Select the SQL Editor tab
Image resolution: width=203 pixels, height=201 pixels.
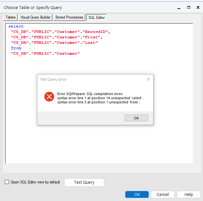pyautogui.click(x=97, y=18)
